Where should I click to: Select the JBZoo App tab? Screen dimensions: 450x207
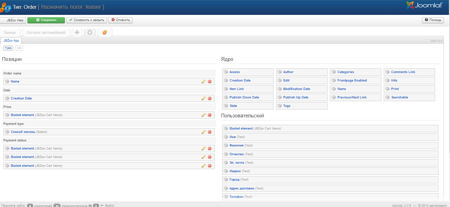tap(11, 41)
